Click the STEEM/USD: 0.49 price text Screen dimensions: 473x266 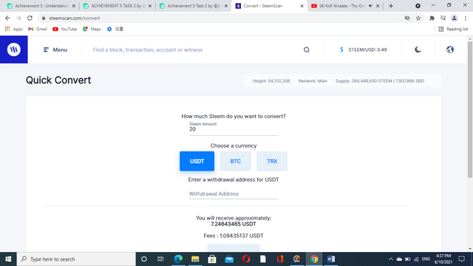tap(367, 50)
